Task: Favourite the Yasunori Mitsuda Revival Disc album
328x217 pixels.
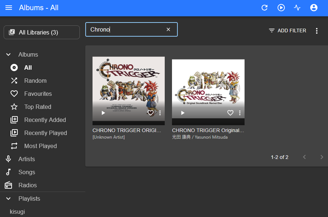Action: click(x=230, y=113)
